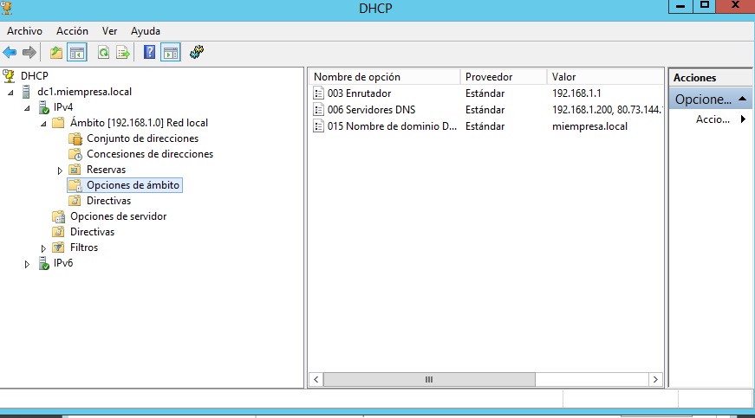
Task: Collapse the Opciones section in Acciones pane
Action: (744, 99)
